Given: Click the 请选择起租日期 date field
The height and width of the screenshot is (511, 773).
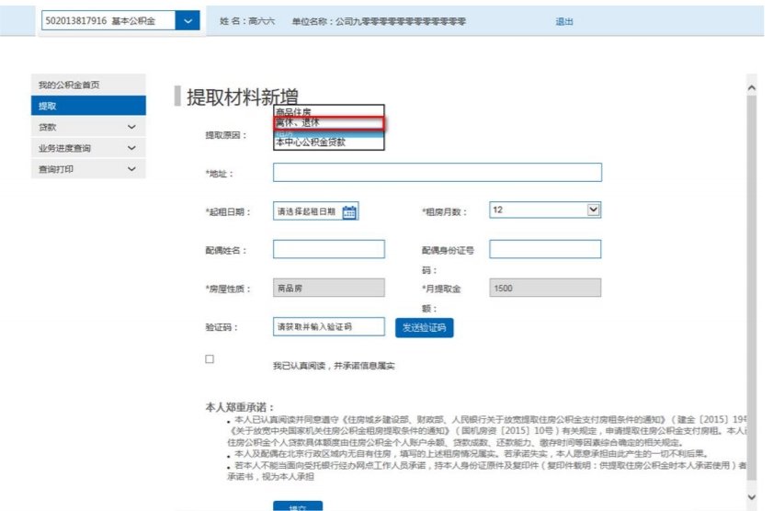Looking at the screenshot, I should point(308,211).
